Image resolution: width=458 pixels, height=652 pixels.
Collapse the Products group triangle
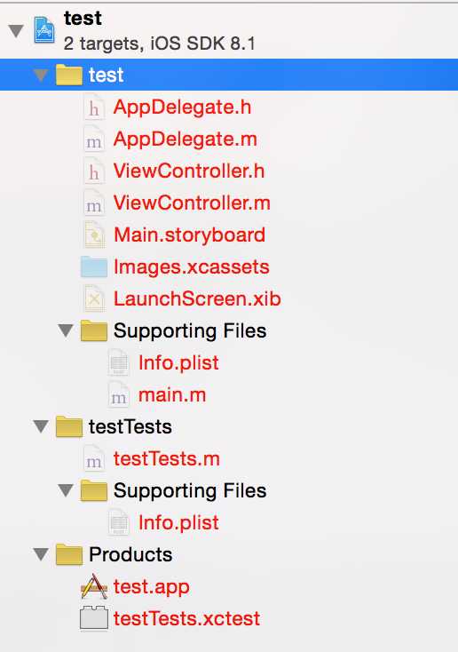coord(41,554)
